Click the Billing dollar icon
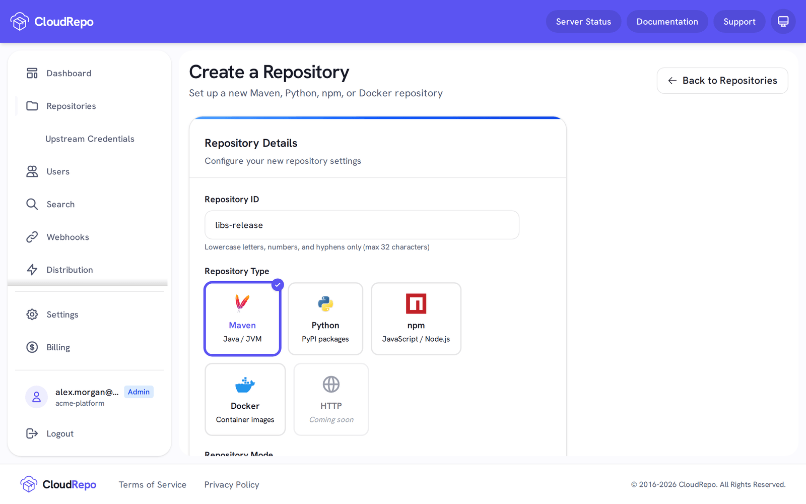806x504 pixels. pyautogui.click(x=32, y=347)
